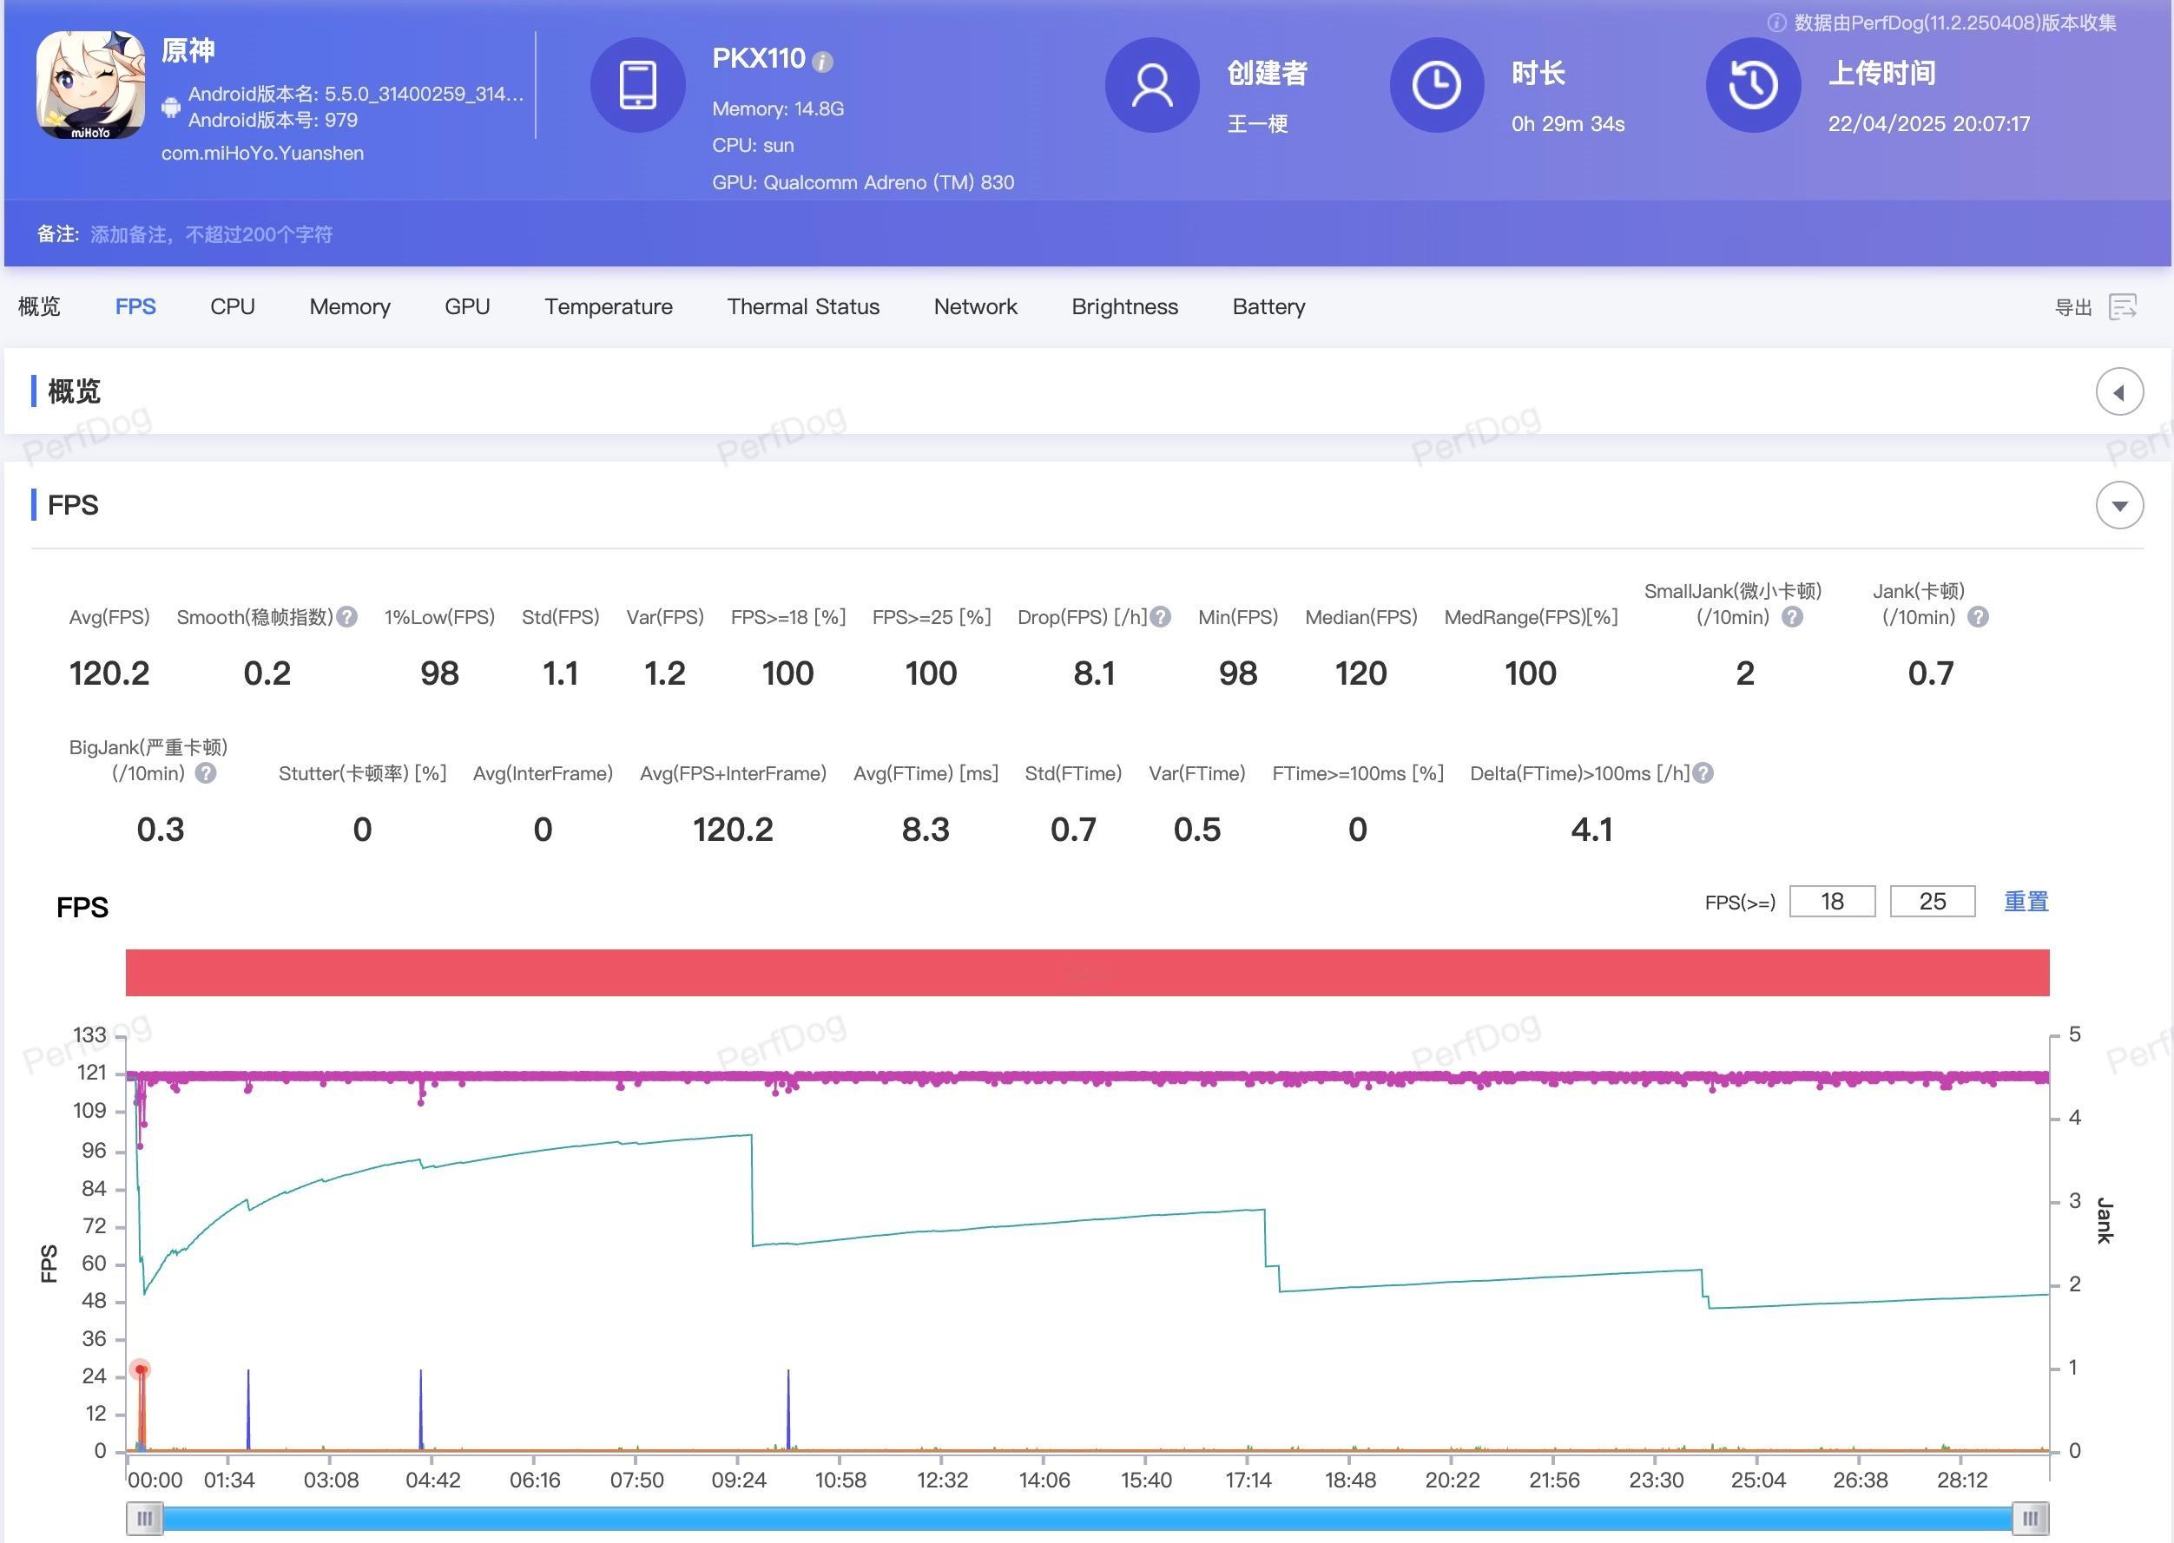Switch to the 概览 tab
This screenshot has height=1543, width=2174.
[39, 306]
